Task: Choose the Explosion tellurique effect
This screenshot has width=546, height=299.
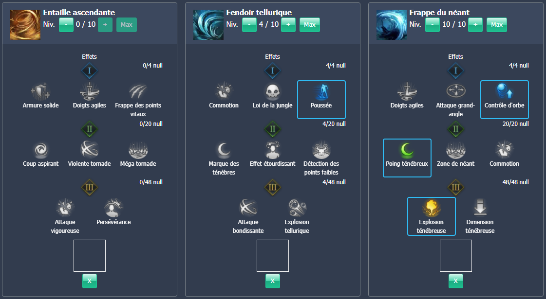Action: pos(297,208)
